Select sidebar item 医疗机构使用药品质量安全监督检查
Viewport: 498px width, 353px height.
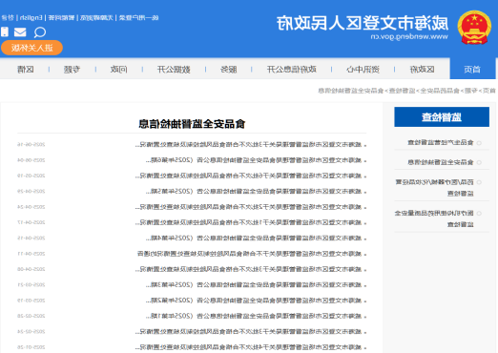(434, 218)
